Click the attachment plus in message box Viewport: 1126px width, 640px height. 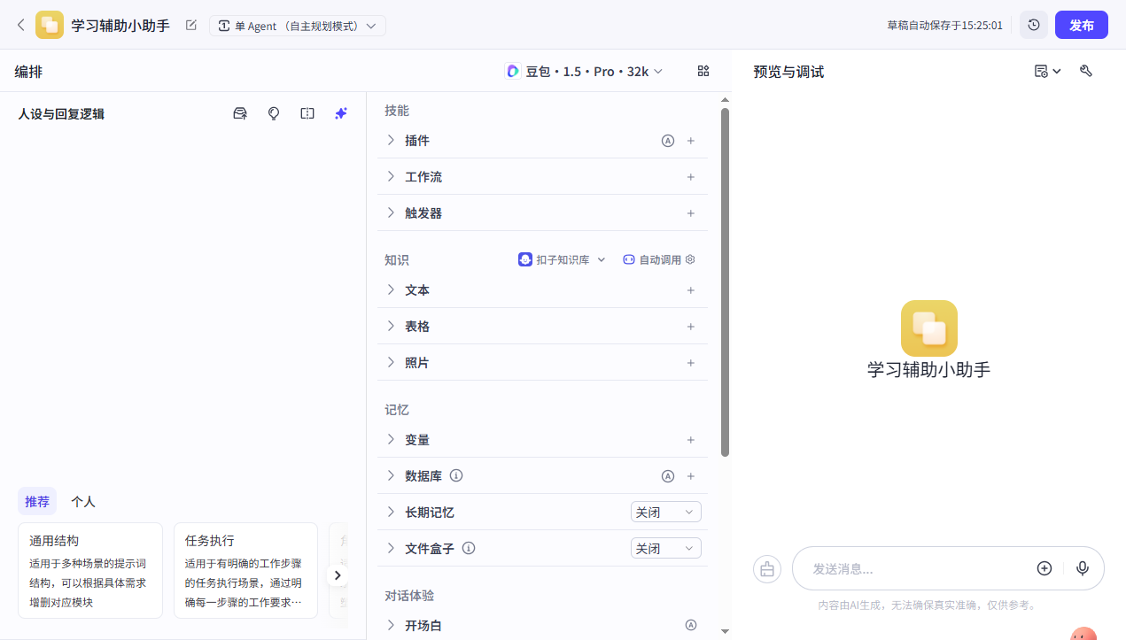point(1044,568)
